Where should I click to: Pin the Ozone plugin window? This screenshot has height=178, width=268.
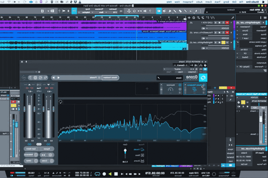26,62
